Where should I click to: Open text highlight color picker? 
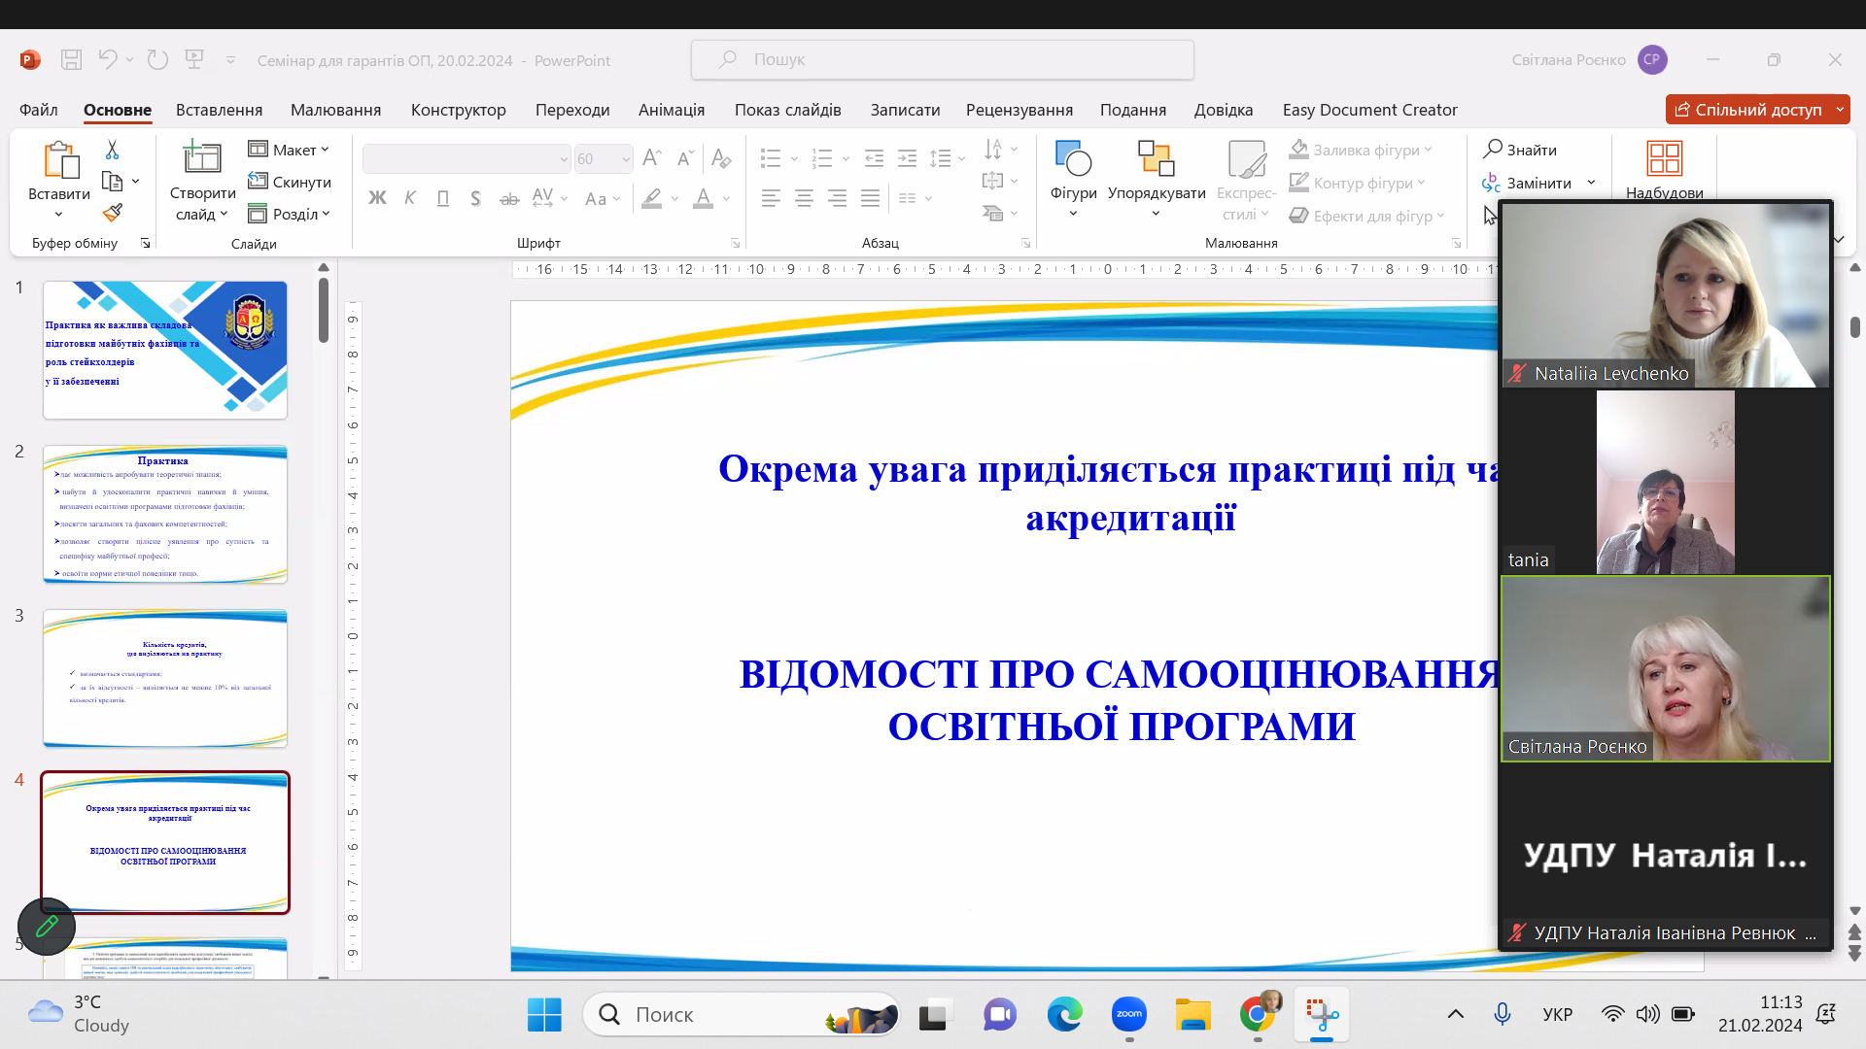[652, 198]
